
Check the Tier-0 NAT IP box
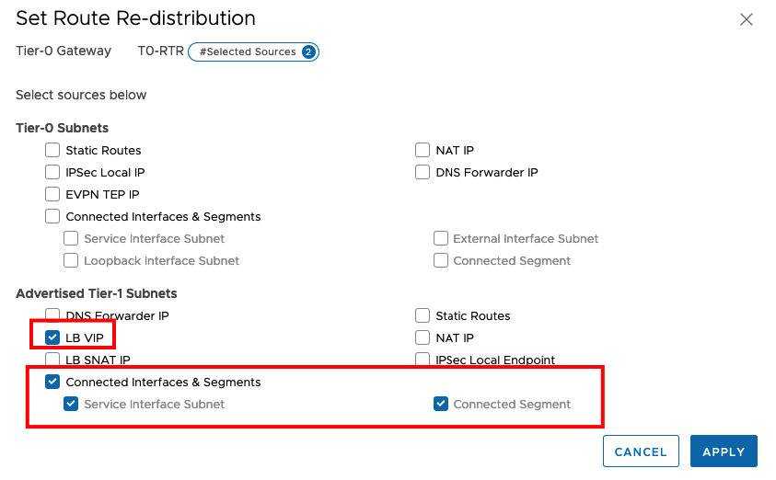tap(423, 150)
